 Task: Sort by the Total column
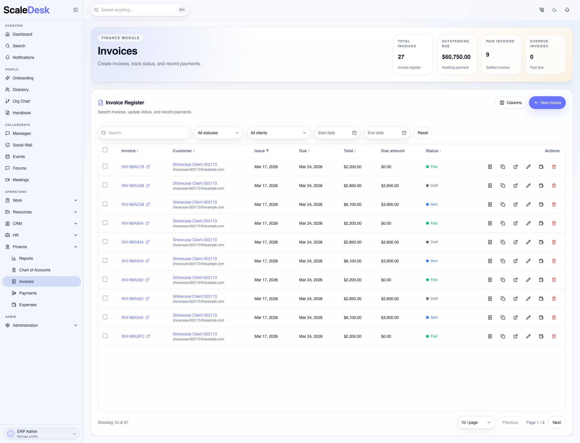coord(350,151)
